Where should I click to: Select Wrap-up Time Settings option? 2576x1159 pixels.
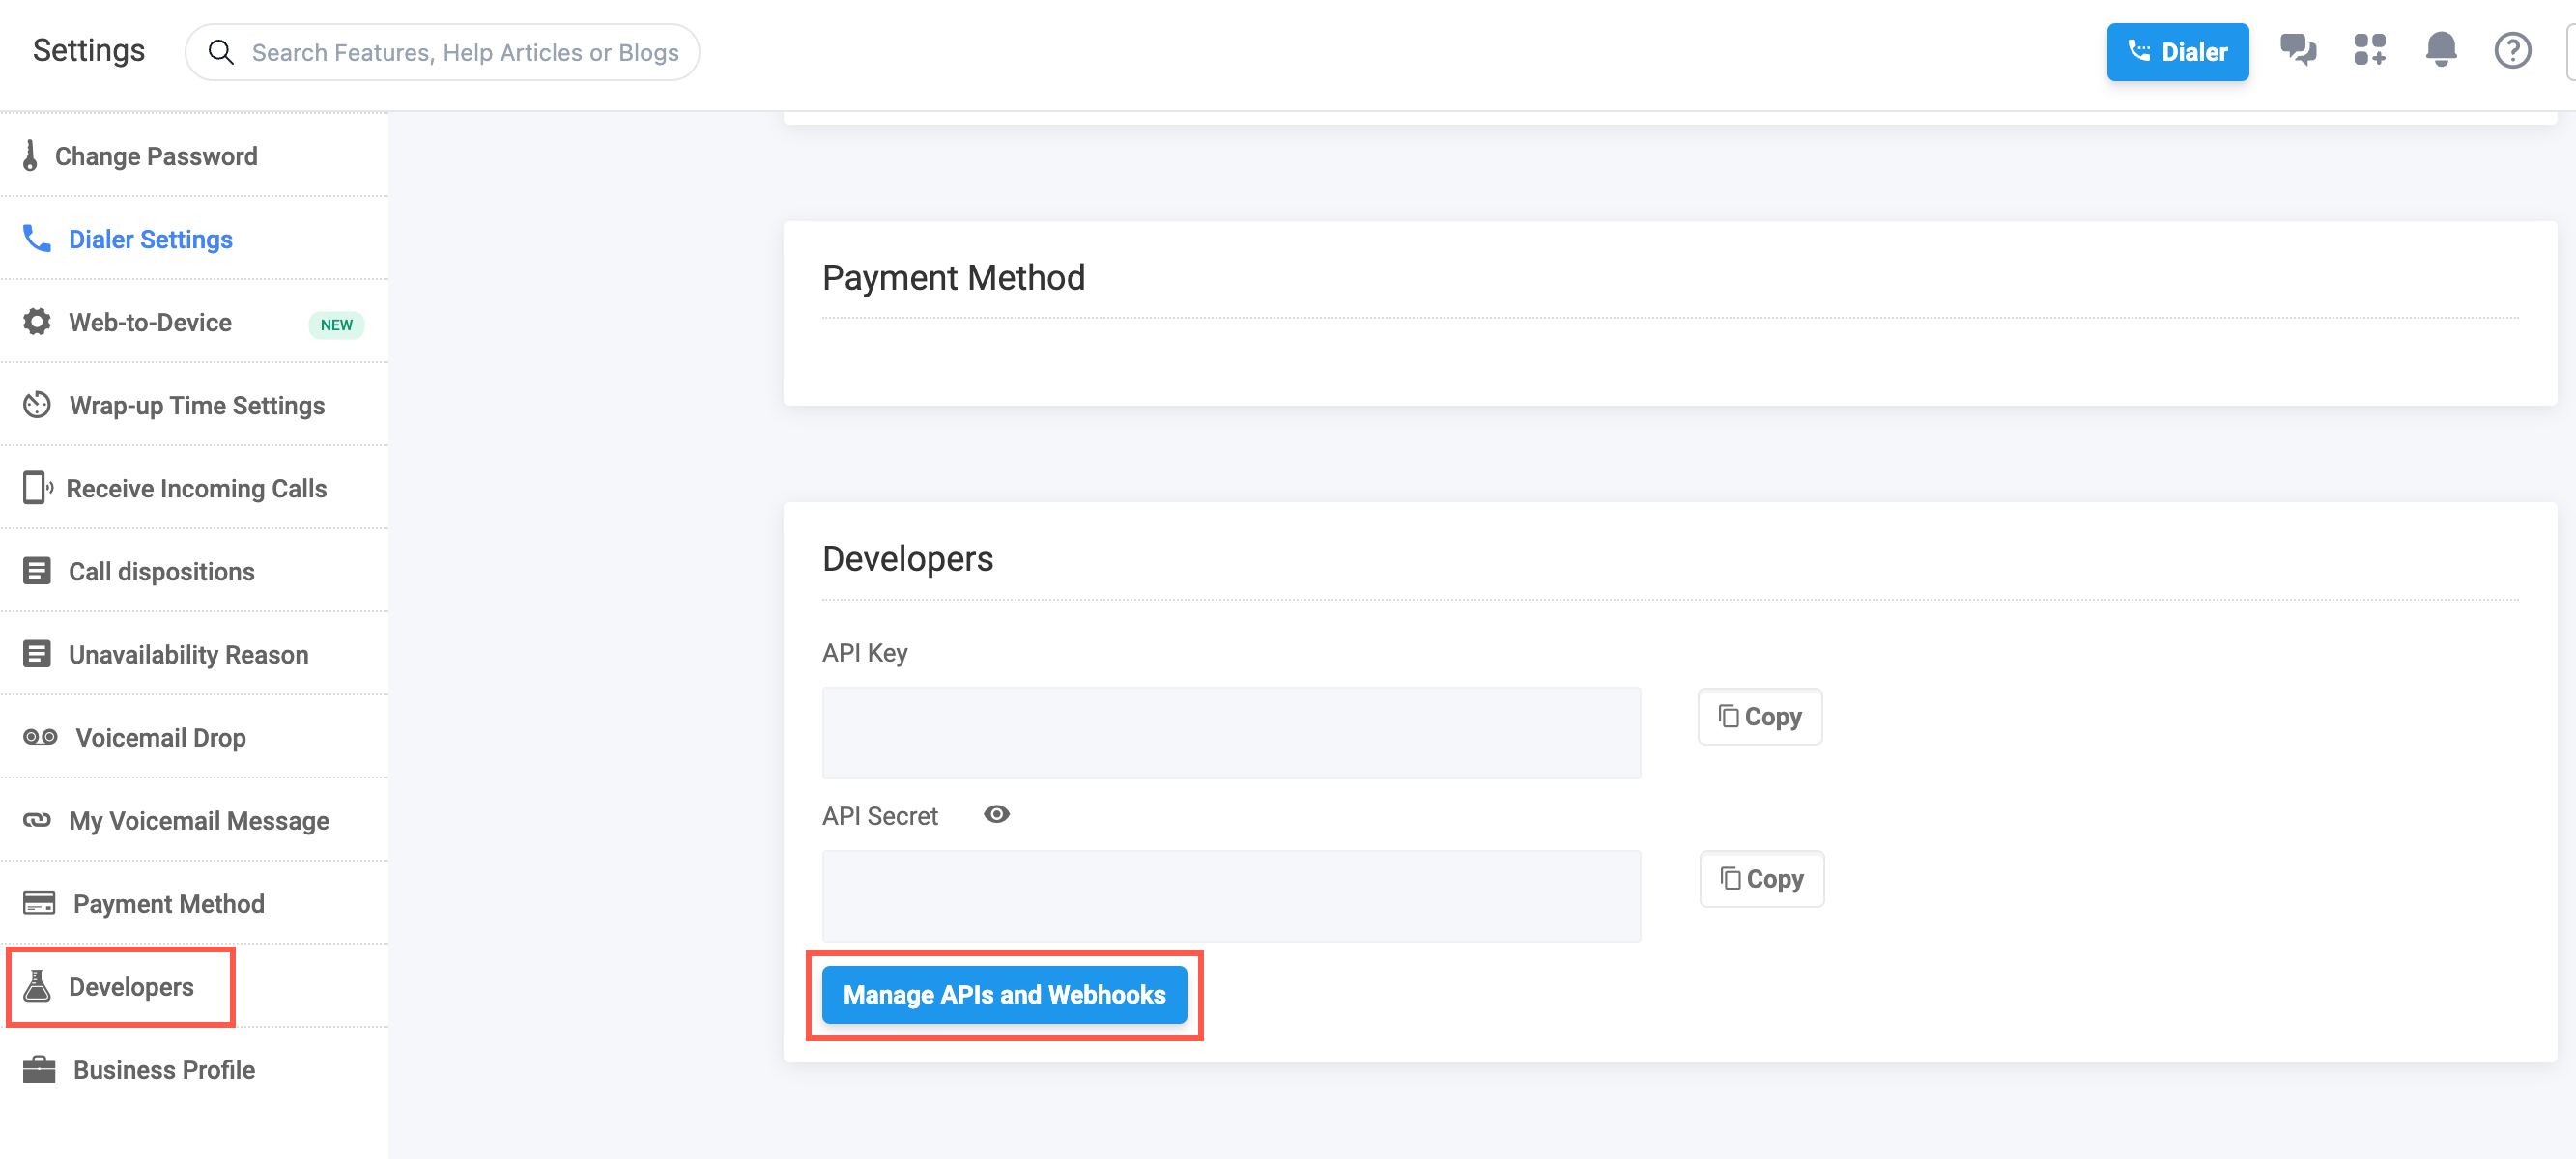click(x=195, y=406)
